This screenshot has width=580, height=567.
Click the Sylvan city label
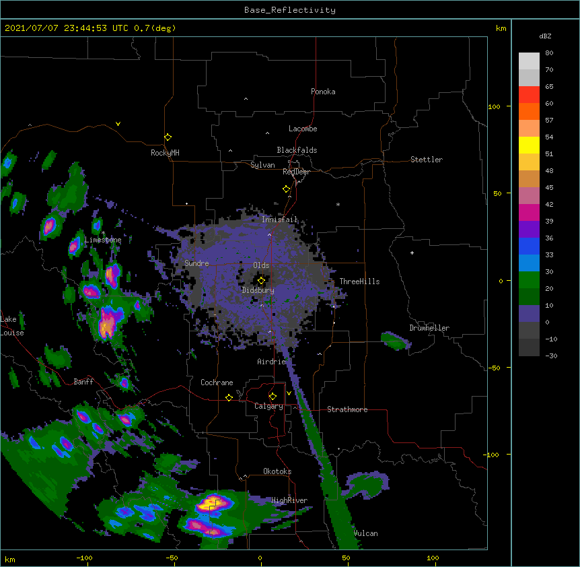coord(262,165)
